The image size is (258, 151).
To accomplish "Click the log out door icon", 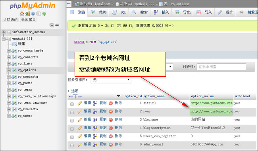I will click(x=27, y=13).
